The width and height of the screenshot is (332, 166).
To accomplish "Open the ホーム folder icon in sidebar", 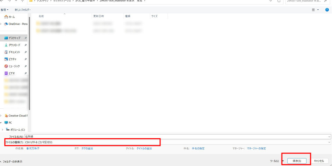I will coord(6,17).
